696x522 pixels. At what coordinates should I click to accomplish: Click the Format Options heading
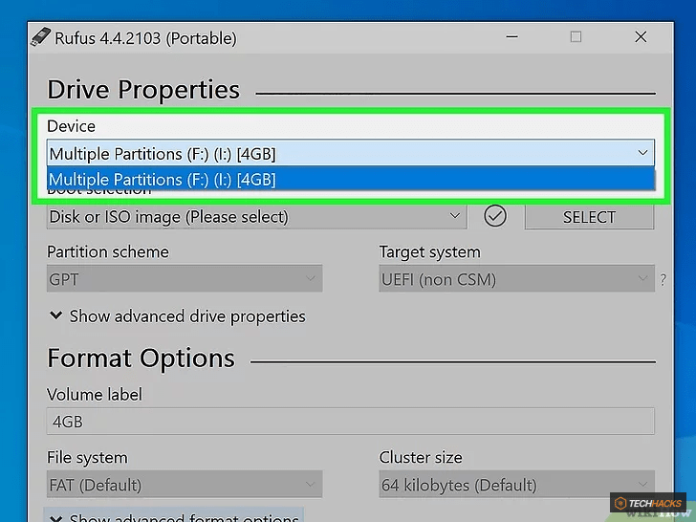pyautogui.click(x=141, y=359)
